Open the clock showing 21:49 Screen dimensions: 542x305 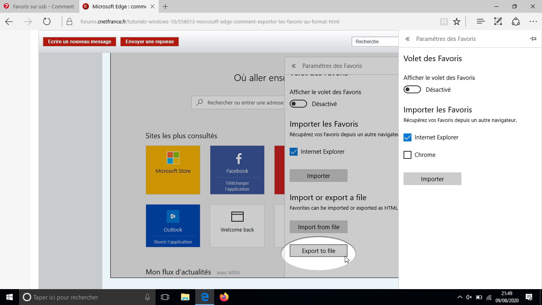[x=507, y=297]
